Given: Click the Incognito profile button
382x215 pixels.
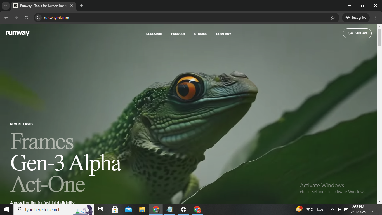Looking at the screenshot, I should pyautogui.click(x=356, y=18).
